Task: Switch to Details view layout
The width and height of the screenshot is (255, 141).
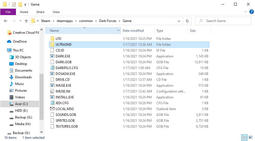Action: click(x=244, y=137)
